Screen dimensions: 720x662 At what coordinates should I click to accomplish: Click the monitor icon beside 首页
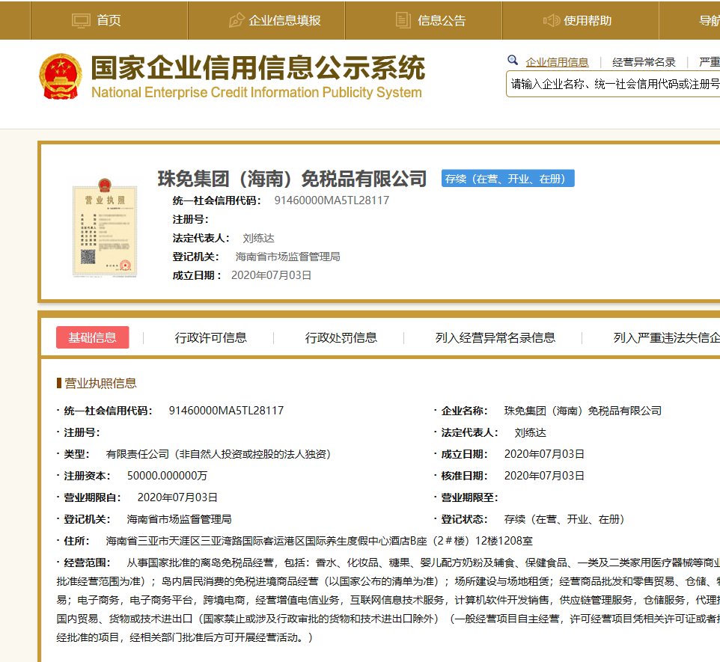[81, 20]
